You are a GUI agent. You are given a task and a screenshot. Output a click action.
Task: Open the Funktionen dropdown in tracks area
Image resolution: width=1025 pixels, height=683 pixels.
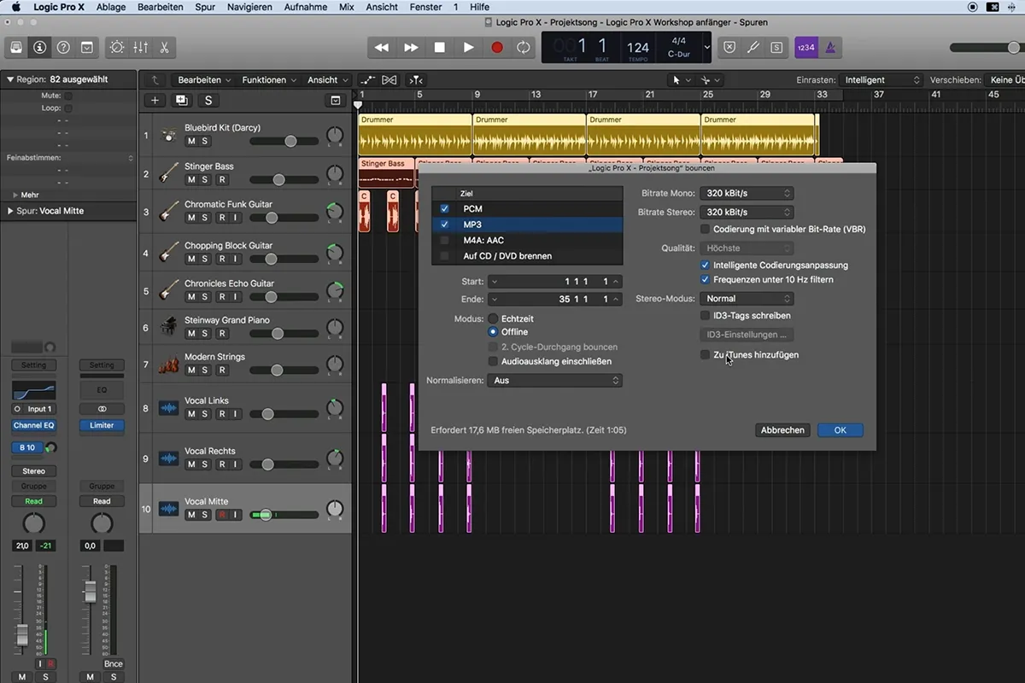coord(269,80)
